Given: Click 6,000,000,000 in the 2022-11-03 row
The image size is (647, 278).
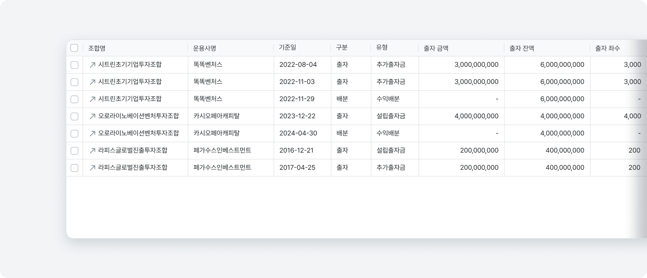Looking at the screenshot, I should click(x=562, y=82).
